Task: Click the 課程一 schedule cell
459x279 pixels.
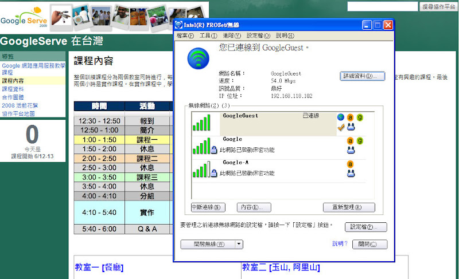Action: (147, 140)
